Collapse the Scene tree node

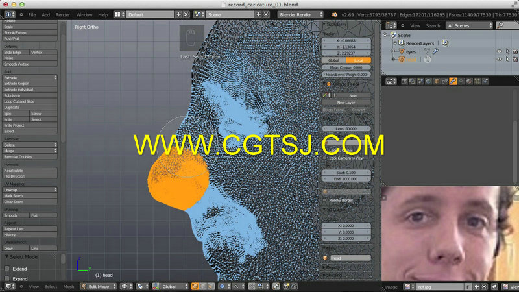tap(385, 35)
